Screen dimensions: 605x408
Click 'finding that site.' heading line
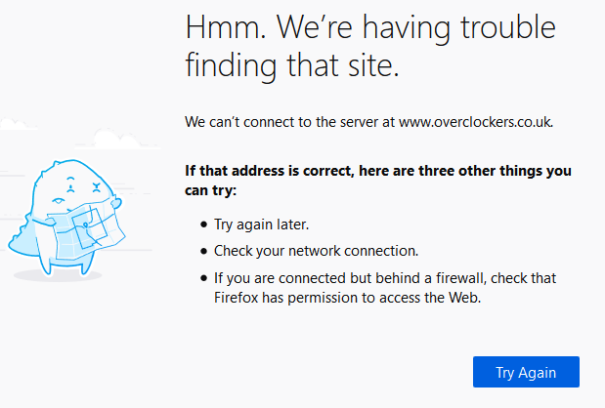293,66
